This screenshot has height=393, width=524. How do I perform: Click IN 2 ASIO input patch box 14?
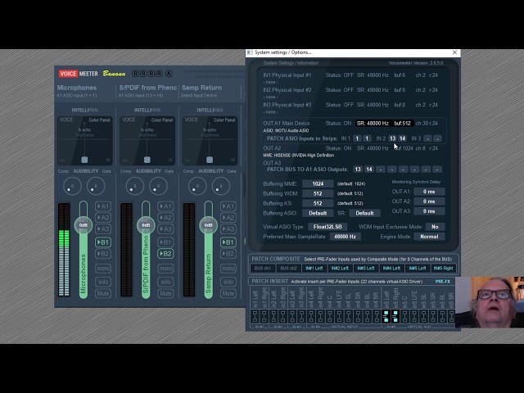coord(402,138)
